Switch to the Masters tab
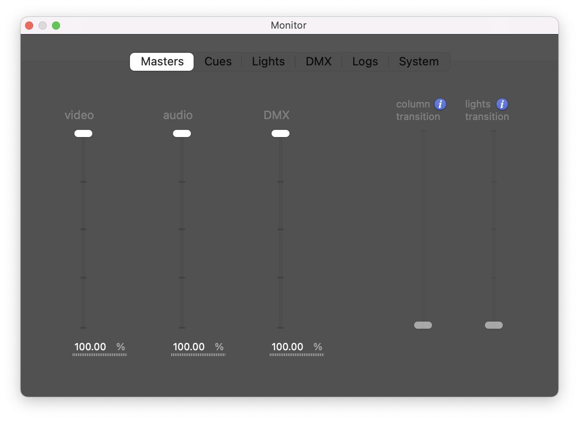Viewport: 579px width, 421px height. [162, 62]
